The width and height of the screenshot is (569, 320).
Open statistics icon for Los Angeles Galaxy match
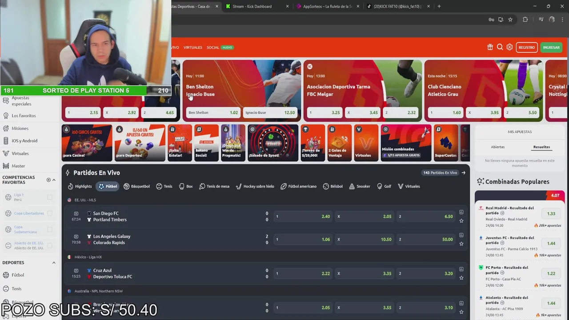point(461,235)
